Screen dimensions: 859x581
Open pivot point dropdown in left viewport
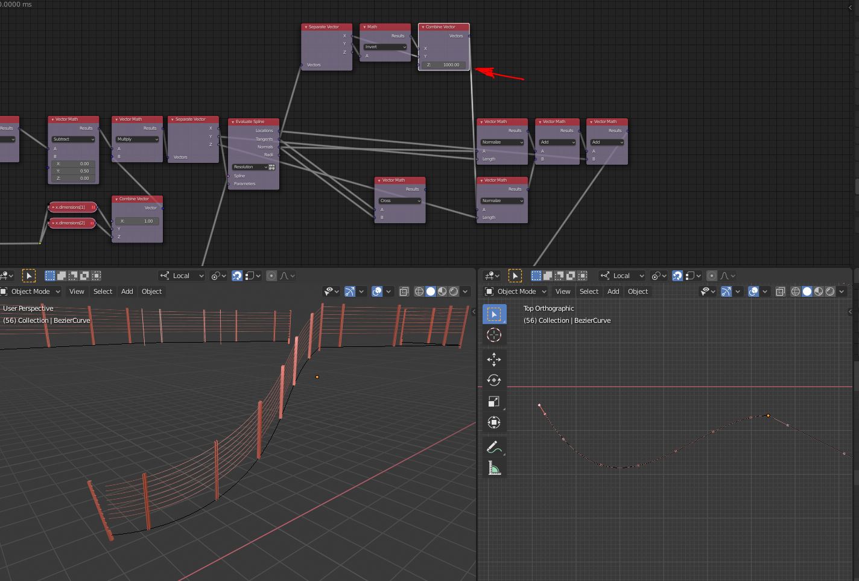(218, 276)
